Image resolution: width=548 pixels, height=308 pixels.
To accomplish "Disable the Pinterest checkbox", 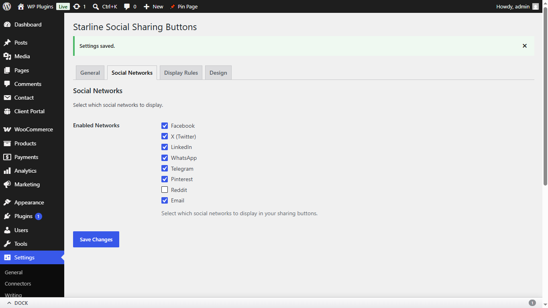I will pos(165,179).
